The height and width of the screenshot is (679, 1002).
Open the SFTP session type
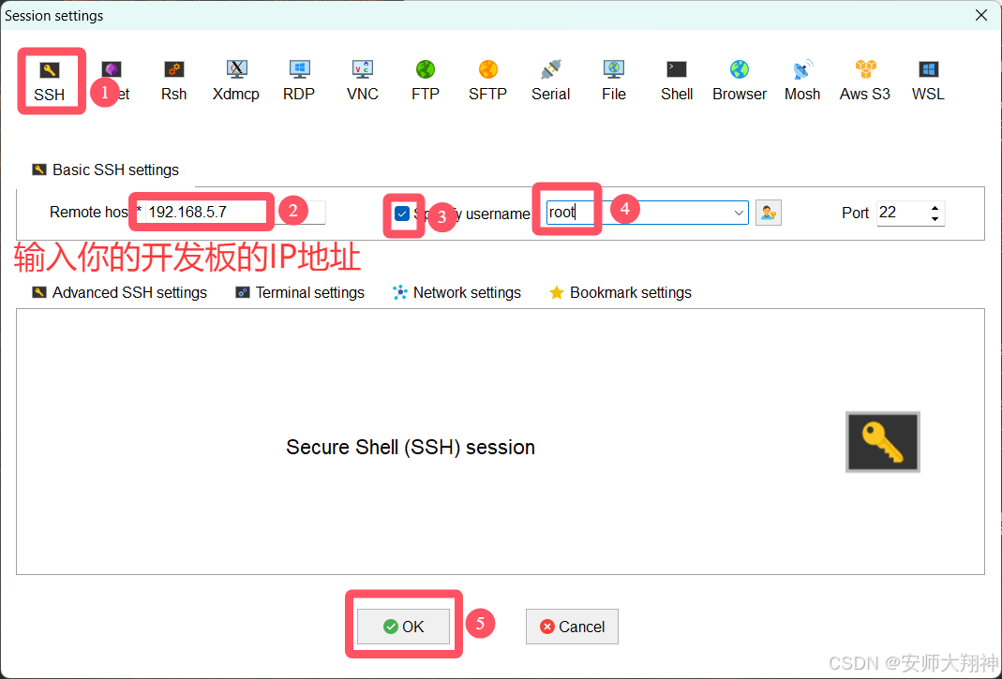(487, 81)
